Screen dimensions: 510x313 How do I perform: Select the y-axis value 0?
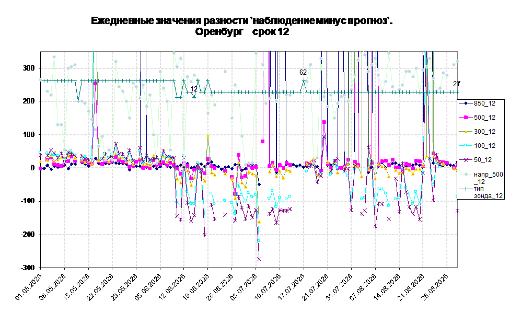point(32,168)
